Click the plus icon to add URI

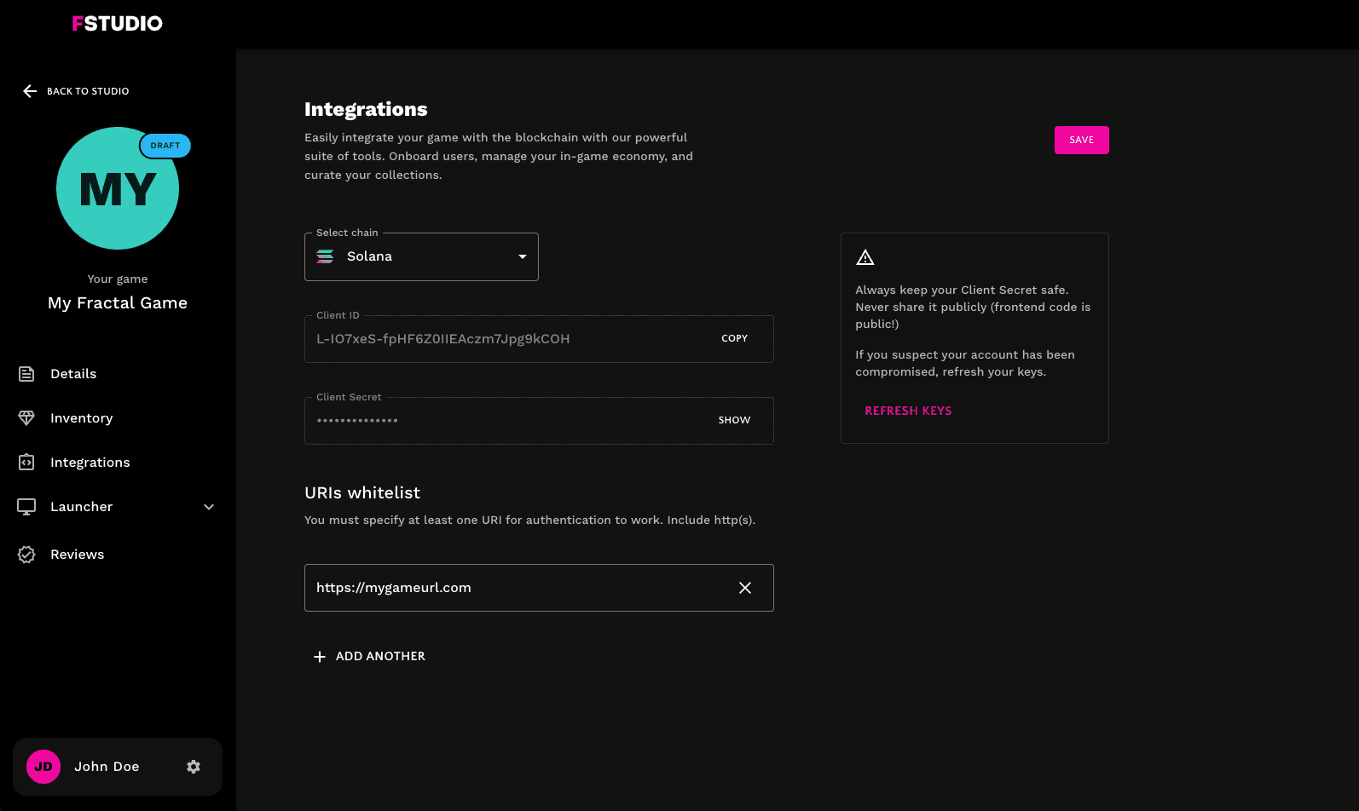(320, 657)
